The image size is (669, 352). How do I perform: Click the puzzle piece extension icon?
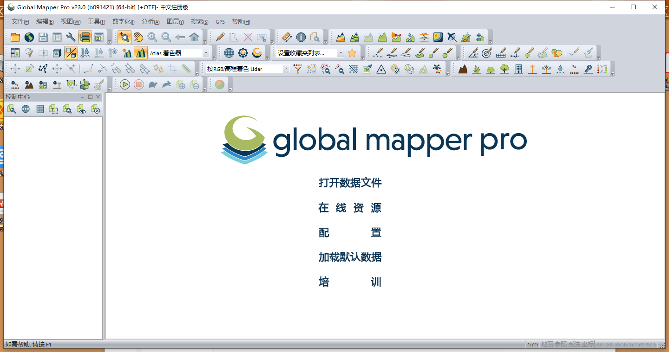pyautogui.click(x=85, y=84)
